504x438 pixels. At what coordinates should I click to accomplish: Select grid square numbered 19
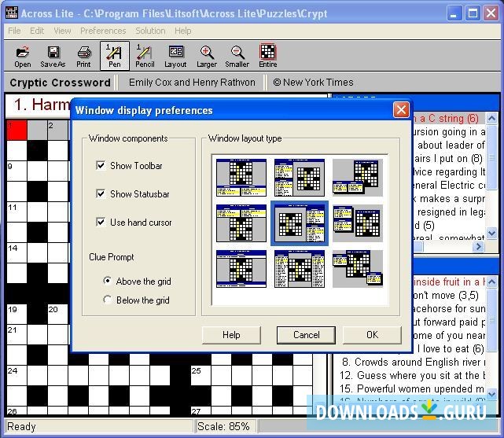[17, 314]
